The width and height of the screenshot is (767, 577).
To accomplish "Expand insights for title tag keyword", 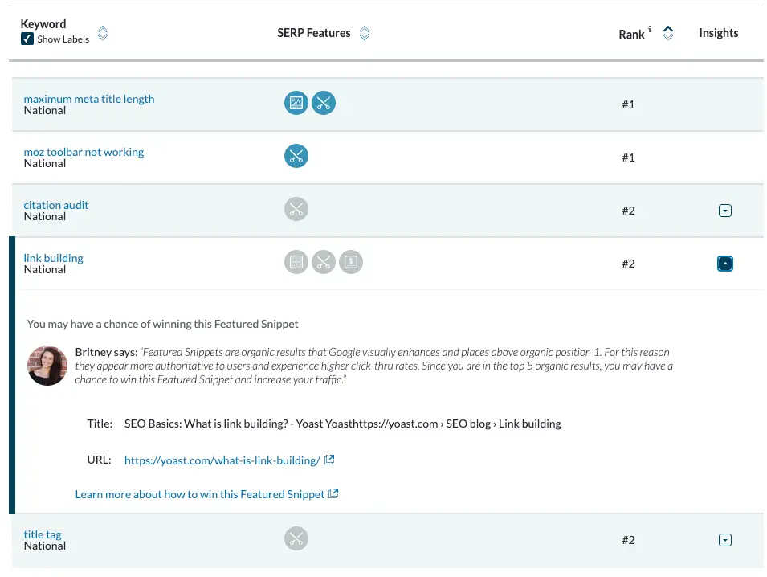I will coord(724,540).
